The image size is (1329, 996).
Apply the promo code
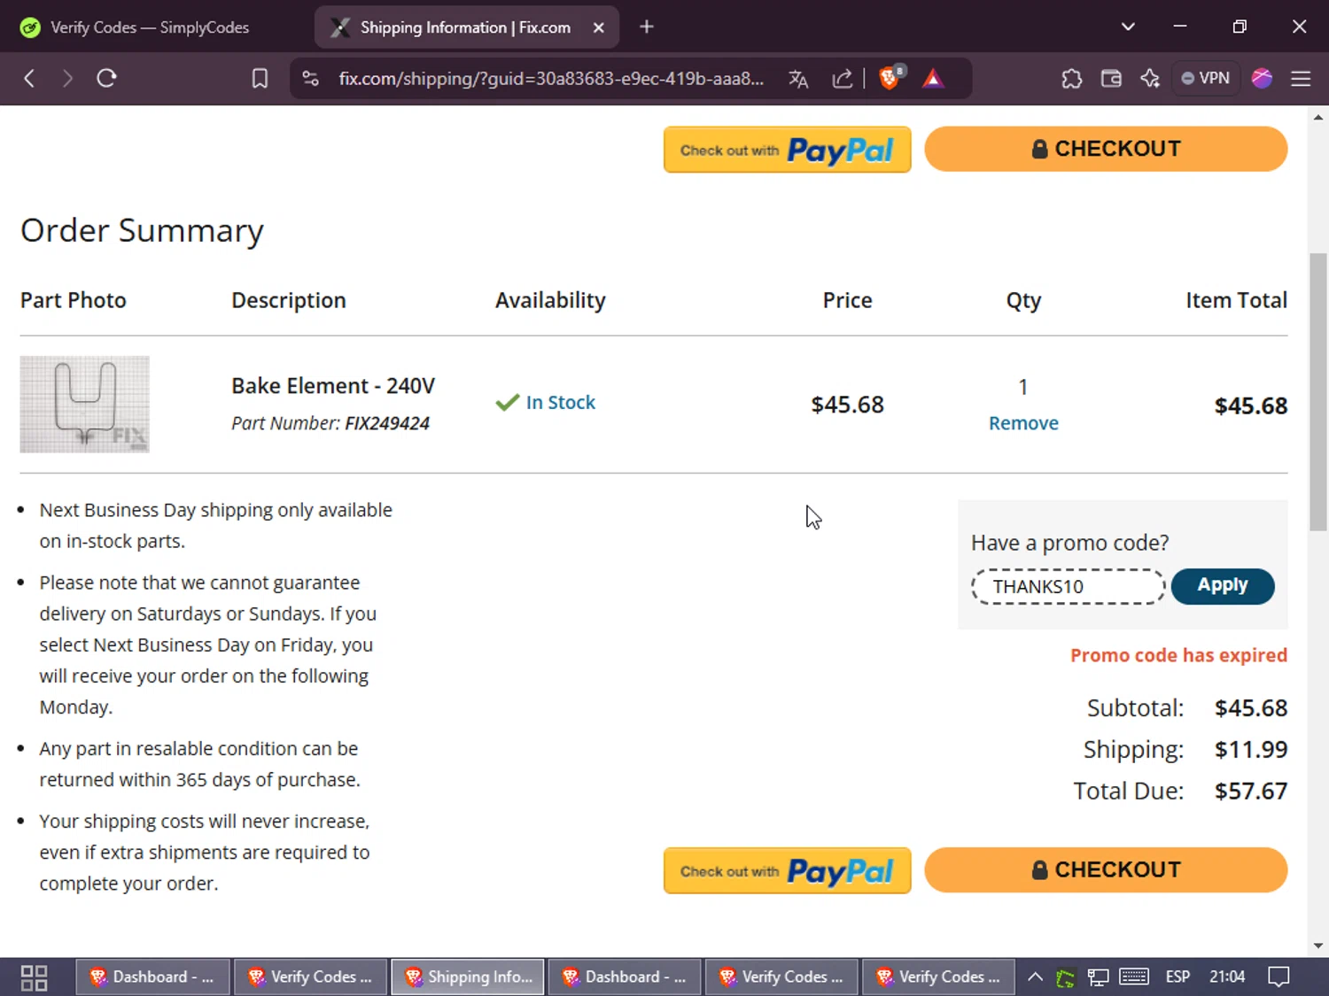pyautogui.click(x=1223, y=586)
